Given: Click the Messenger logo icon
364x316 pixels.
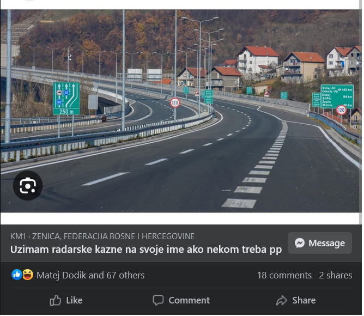Looking at the screenshot, I should (300, 244).
